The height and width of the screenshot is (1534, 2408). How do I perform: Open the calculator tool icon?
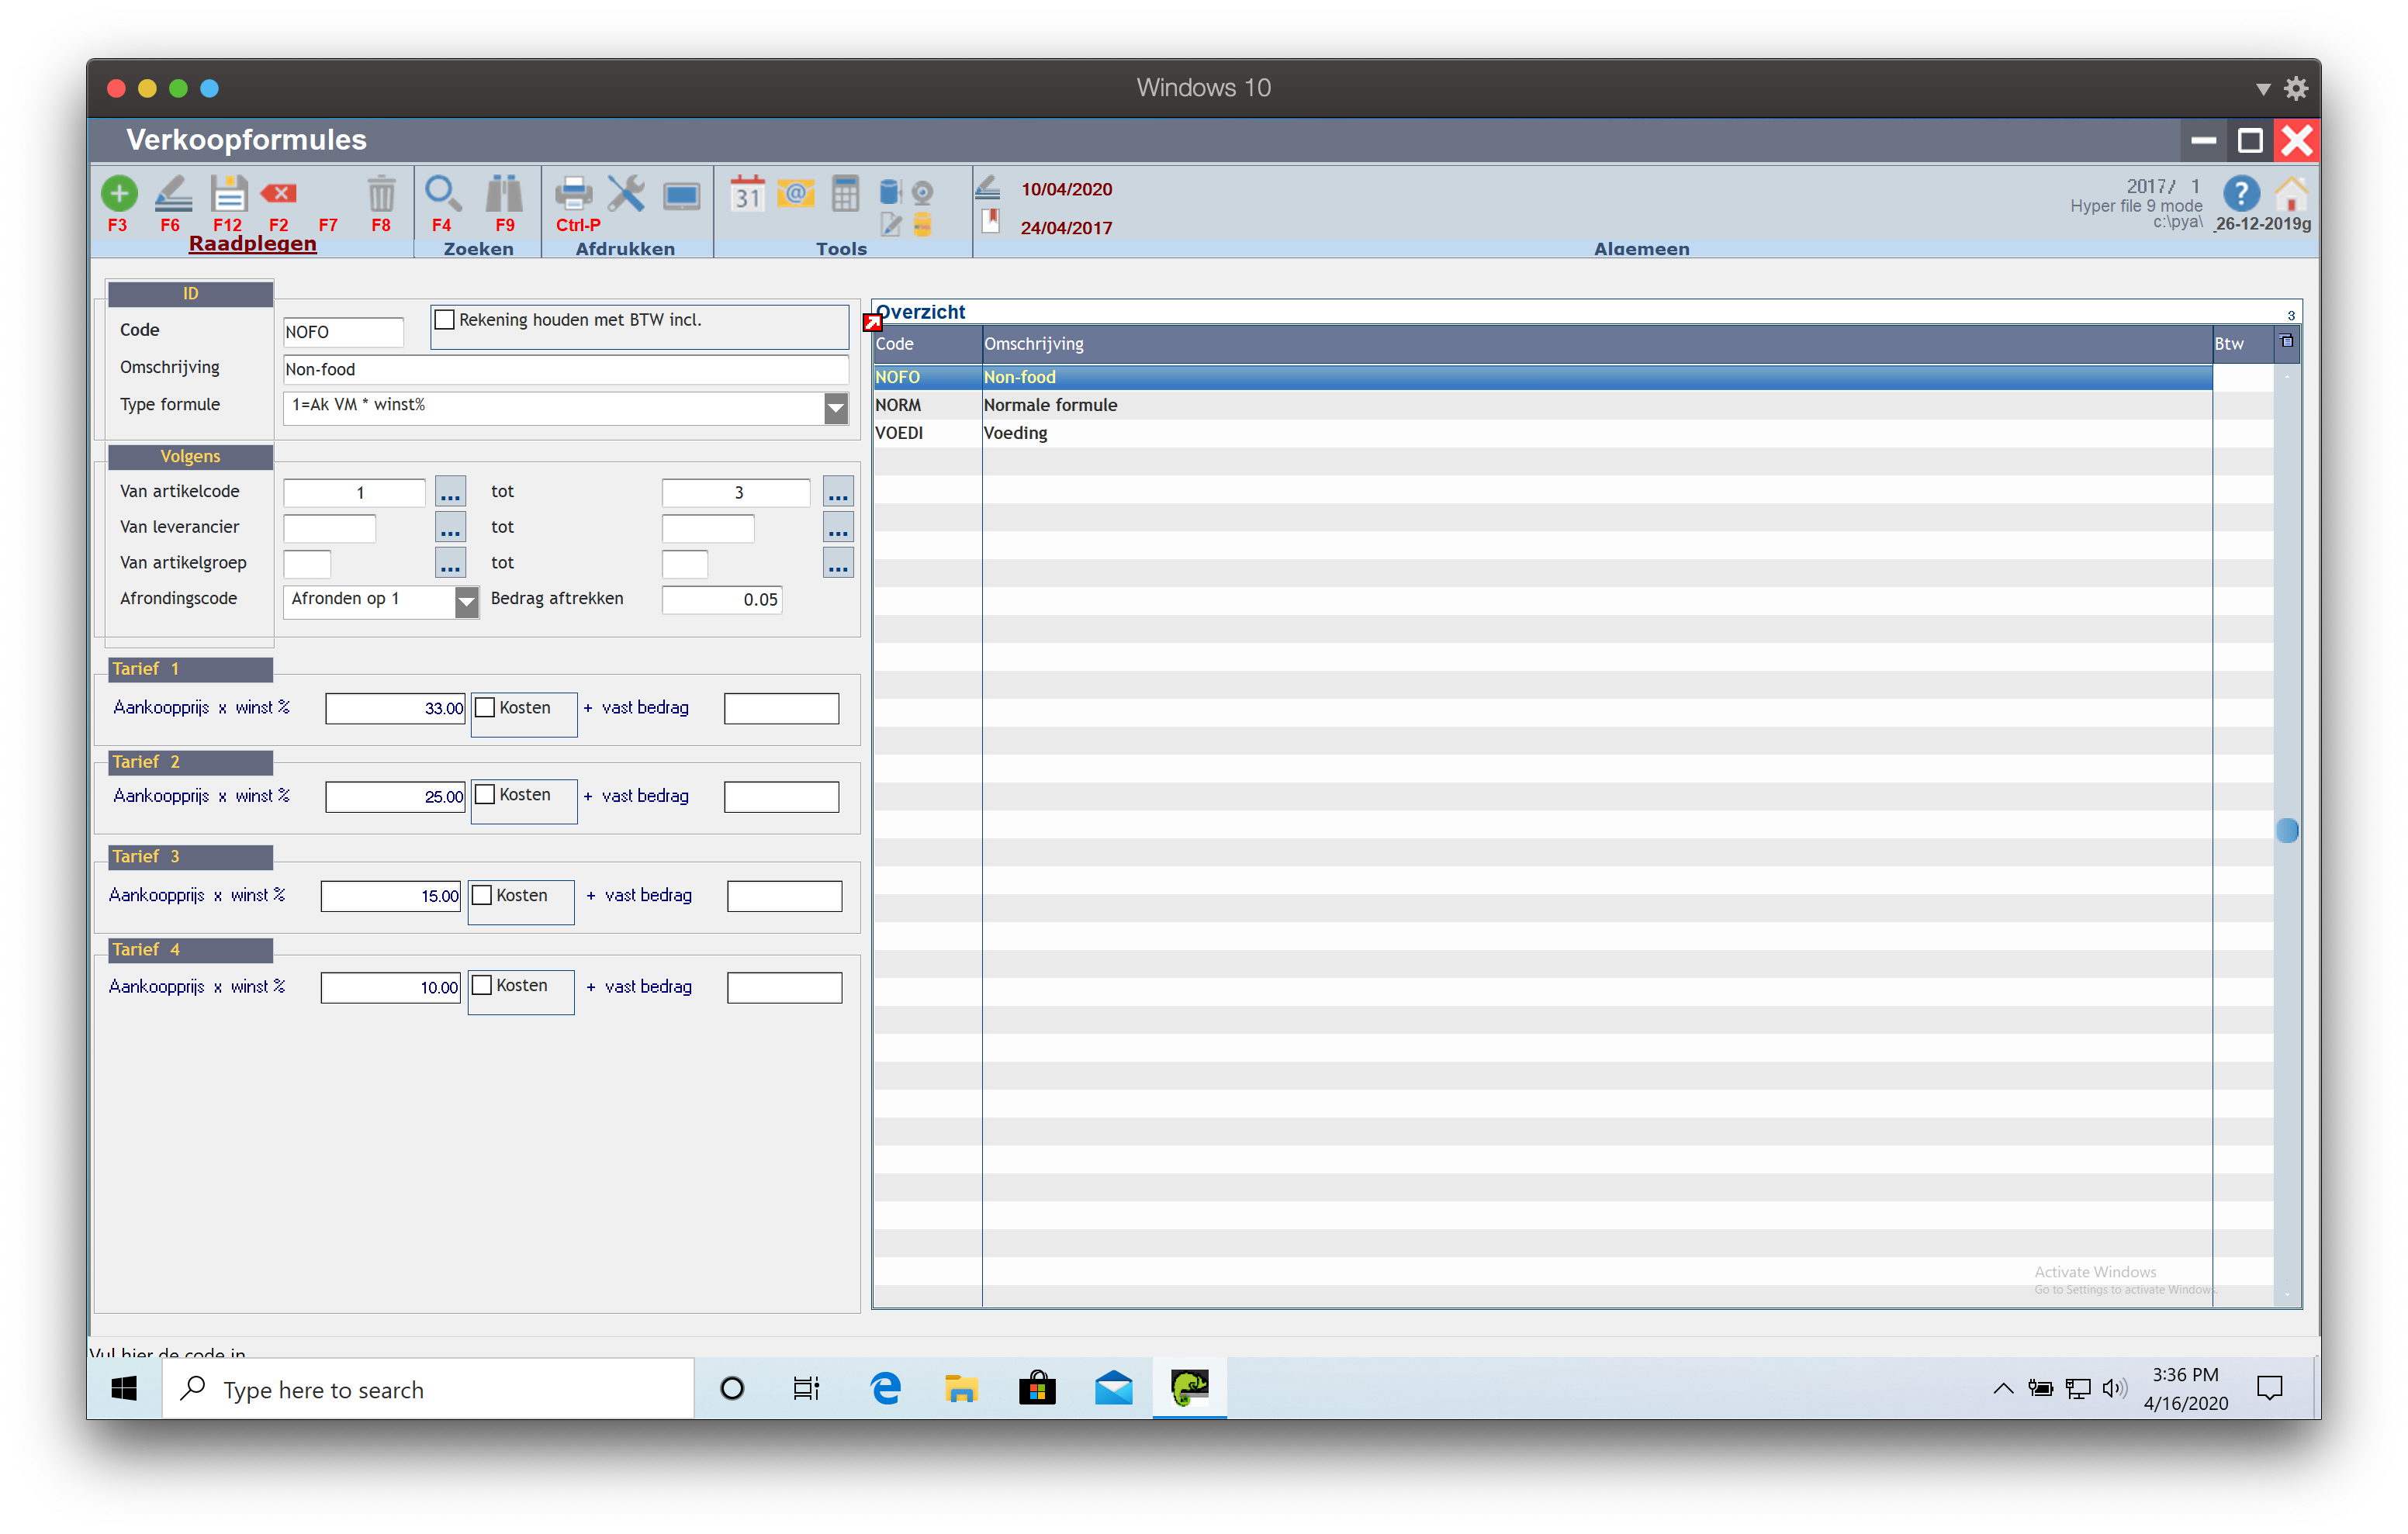(845, 193)
